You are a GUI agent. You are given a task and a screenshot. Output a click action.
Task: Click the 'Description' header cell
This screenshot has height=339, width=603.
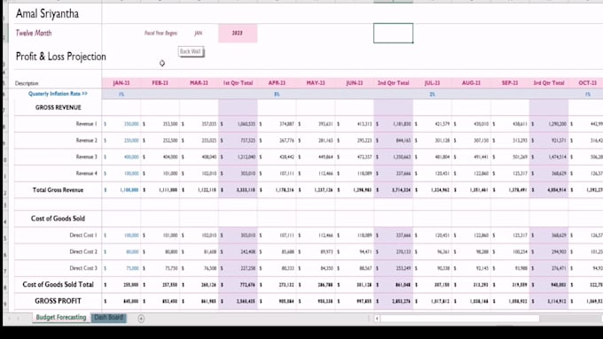[x=27, y=83]
